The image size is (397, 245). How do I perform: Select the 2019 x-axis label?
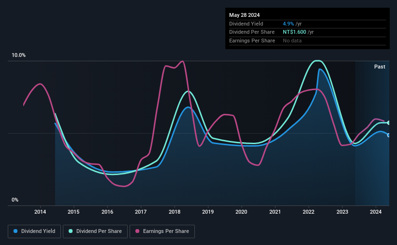pyautogui.click(x=208, y=212)
